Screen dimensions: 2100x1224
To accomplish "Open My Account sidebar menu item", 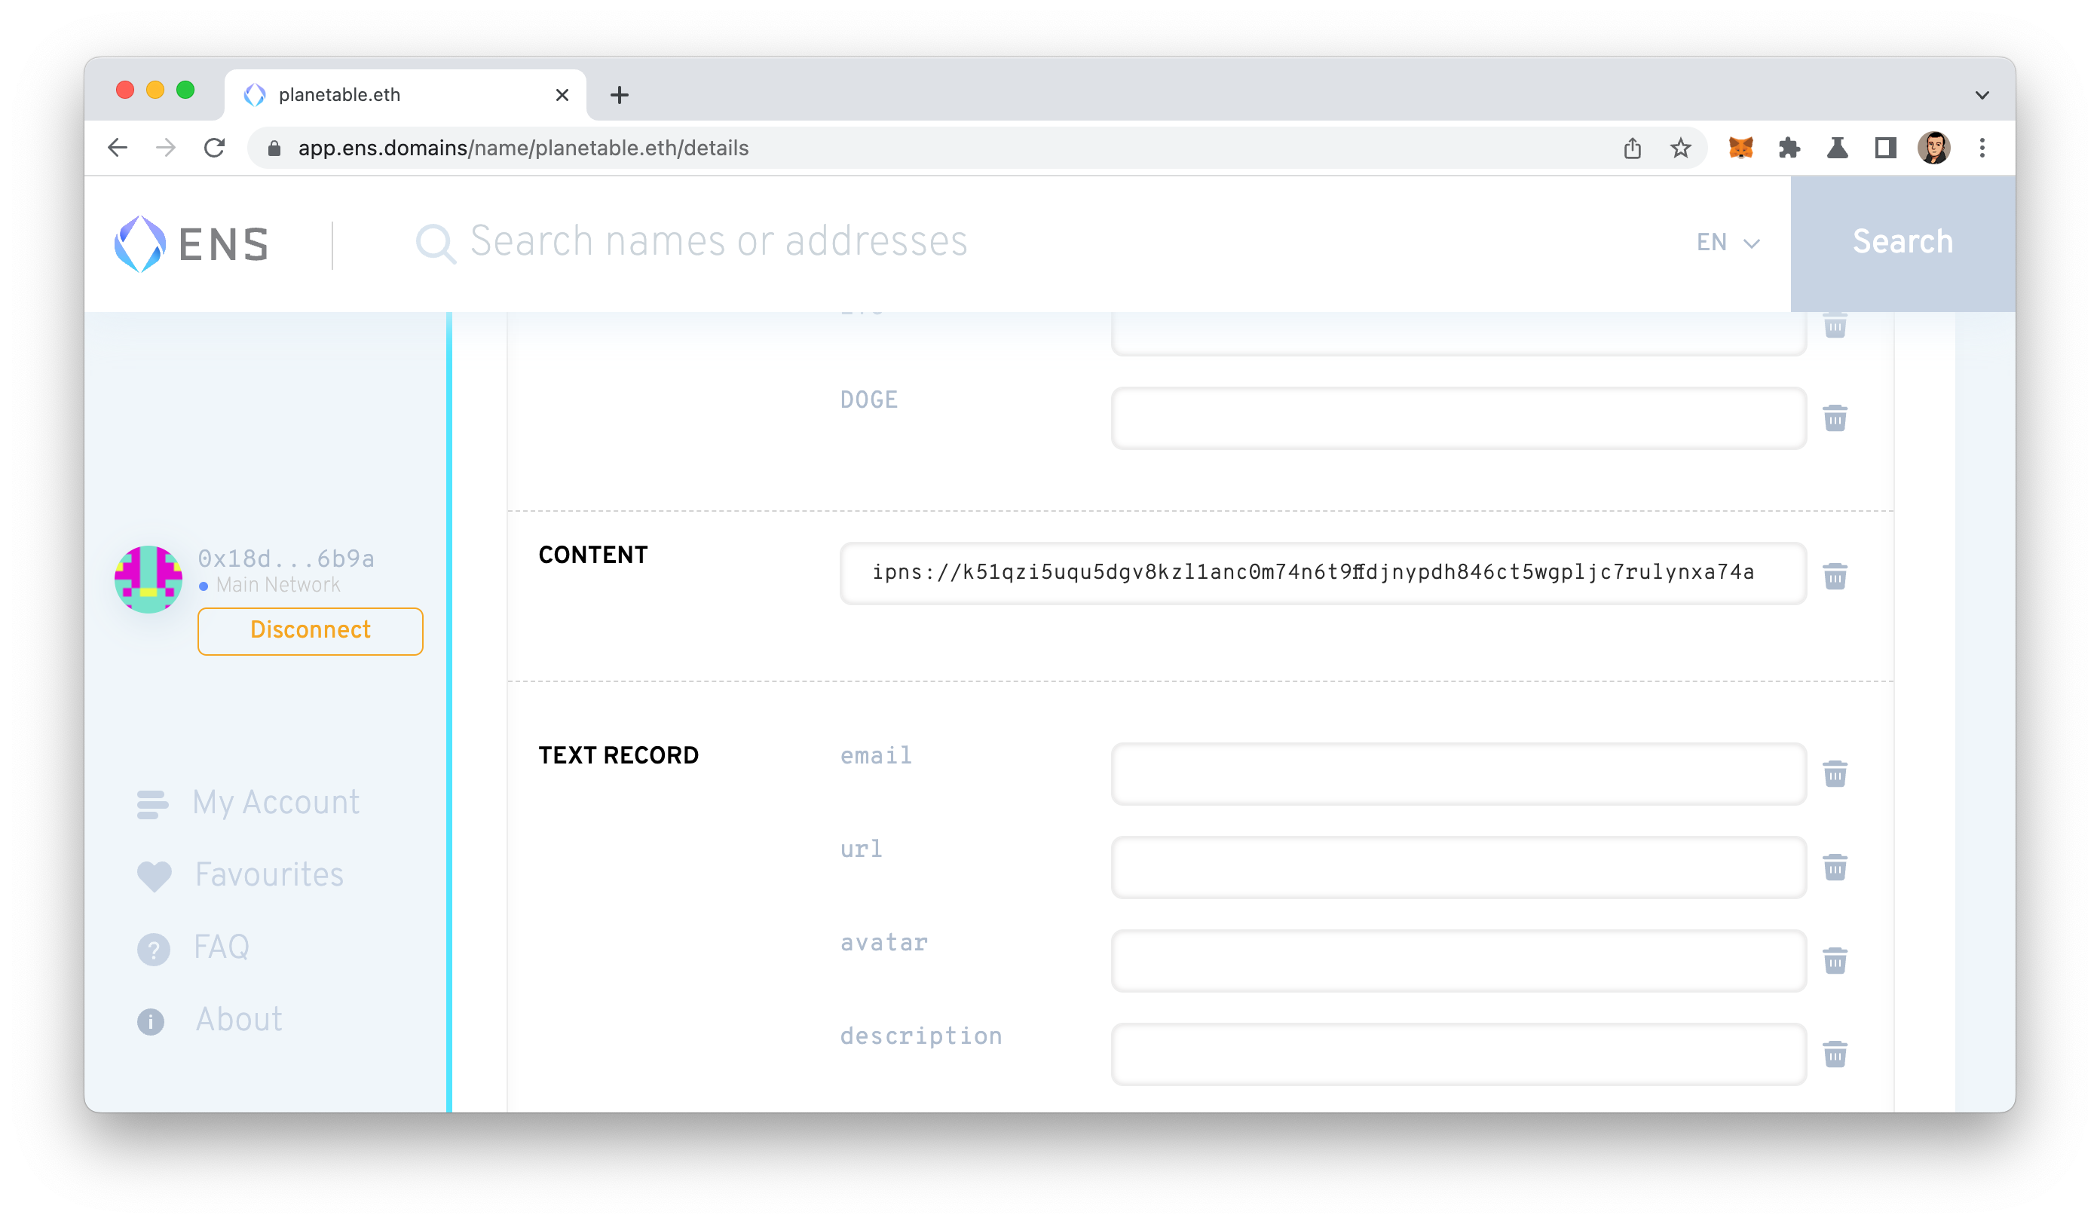I will click(277, 803).
